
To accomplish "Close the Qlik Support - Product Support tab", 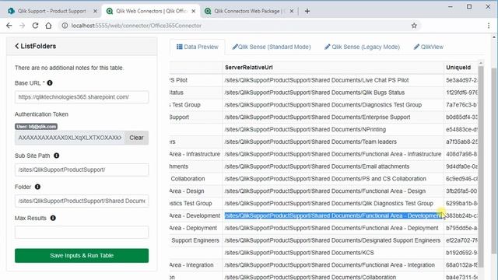I will [95, 11].
